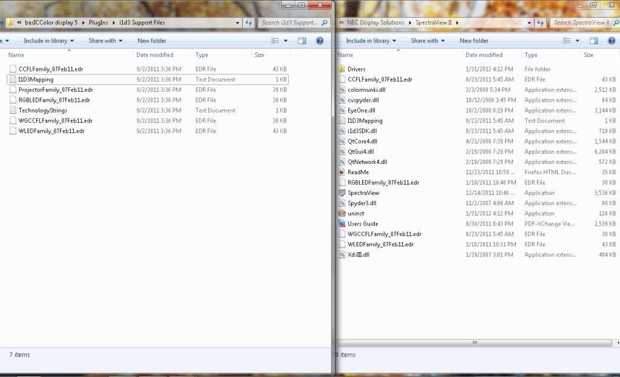Image resolution: width=620 pixels, height=377 pixels.
Task: Refresh the i1d3 Support Files address bar
Action: coord(248,22)
